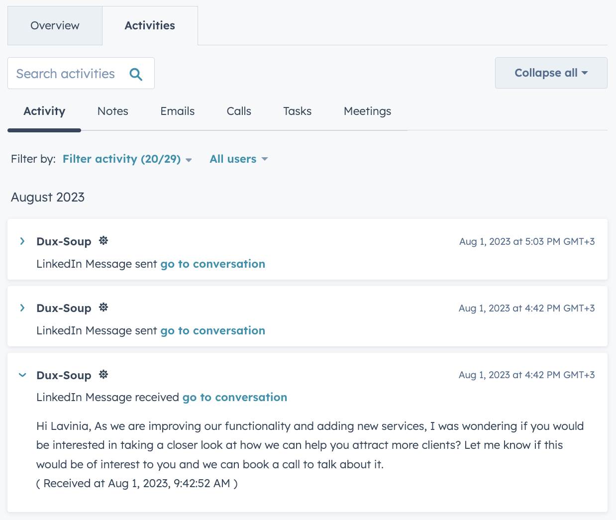Switch to the Overview tab

pyautogui.click(x=55, y=25)
